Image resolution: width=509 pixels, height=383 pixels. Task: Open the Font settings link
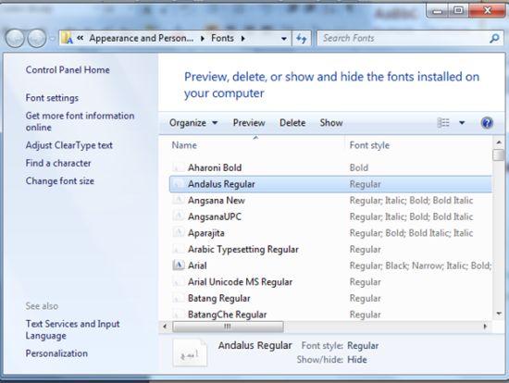[x=52, y=98]
